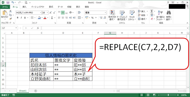Click the Wrap Text icon
Screen dimensions: 190x97
(x=79, y=12)
